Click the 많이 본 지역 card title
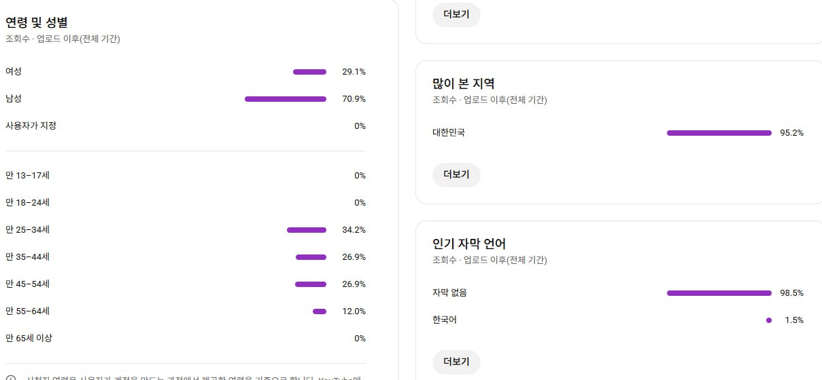822x380 pixels. pos(463,83)
